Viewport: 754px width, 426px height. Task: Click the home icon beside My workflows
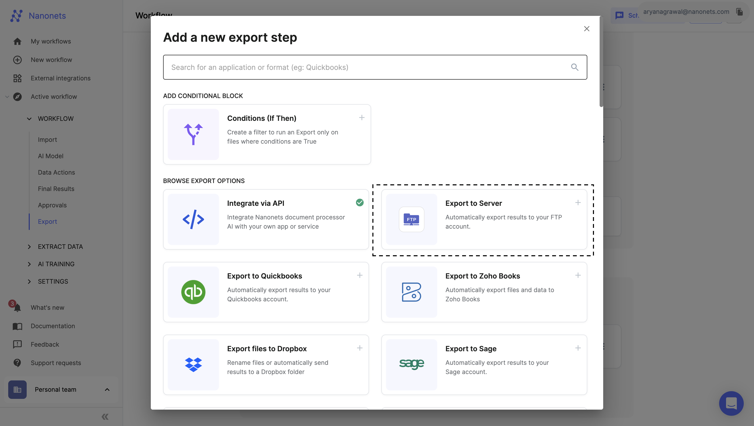[17, 41]
